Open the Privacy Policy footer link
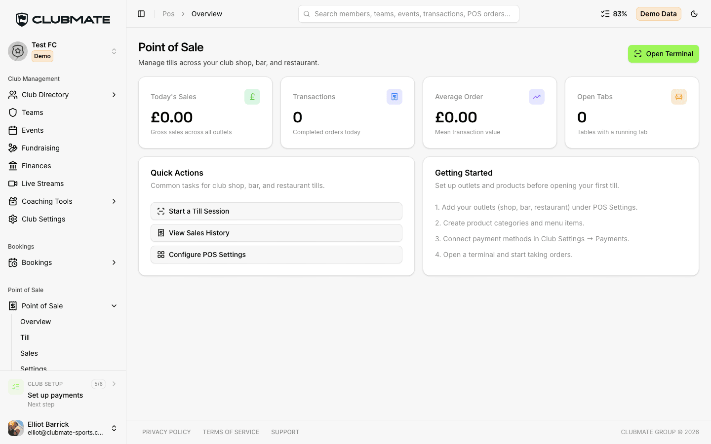The width and height of the screenshot is (711, 444). pos(166,432)
